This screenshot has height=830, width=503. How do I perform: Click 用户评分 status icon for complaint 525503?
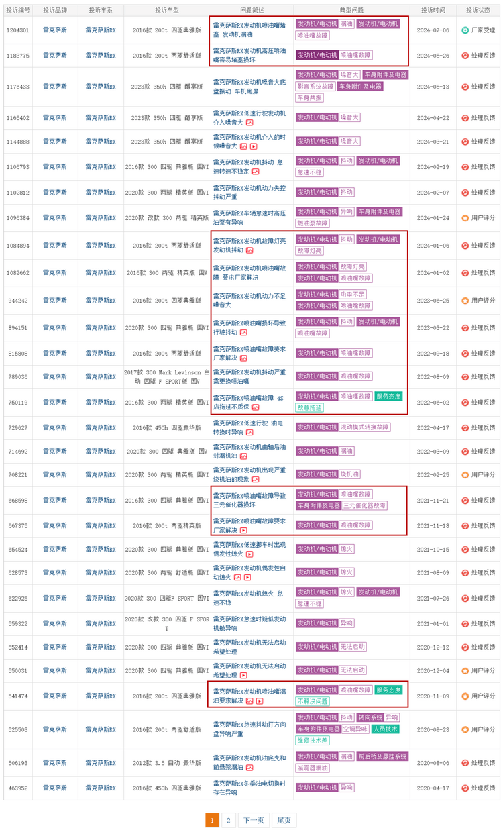pos(465,729)
